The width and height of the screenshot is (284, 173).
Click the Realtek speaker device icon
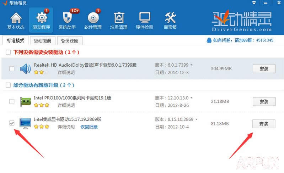(x=25, y=68)
